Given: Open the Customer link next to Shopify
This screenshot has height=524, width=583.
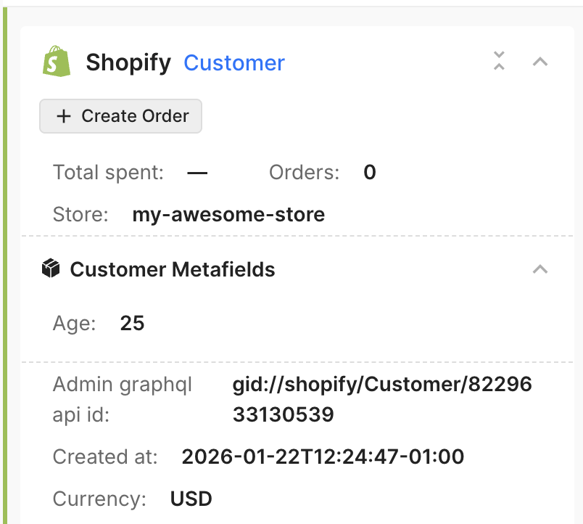Looking at the screenshot, I should pyautogui.click(x=234, y=63).
